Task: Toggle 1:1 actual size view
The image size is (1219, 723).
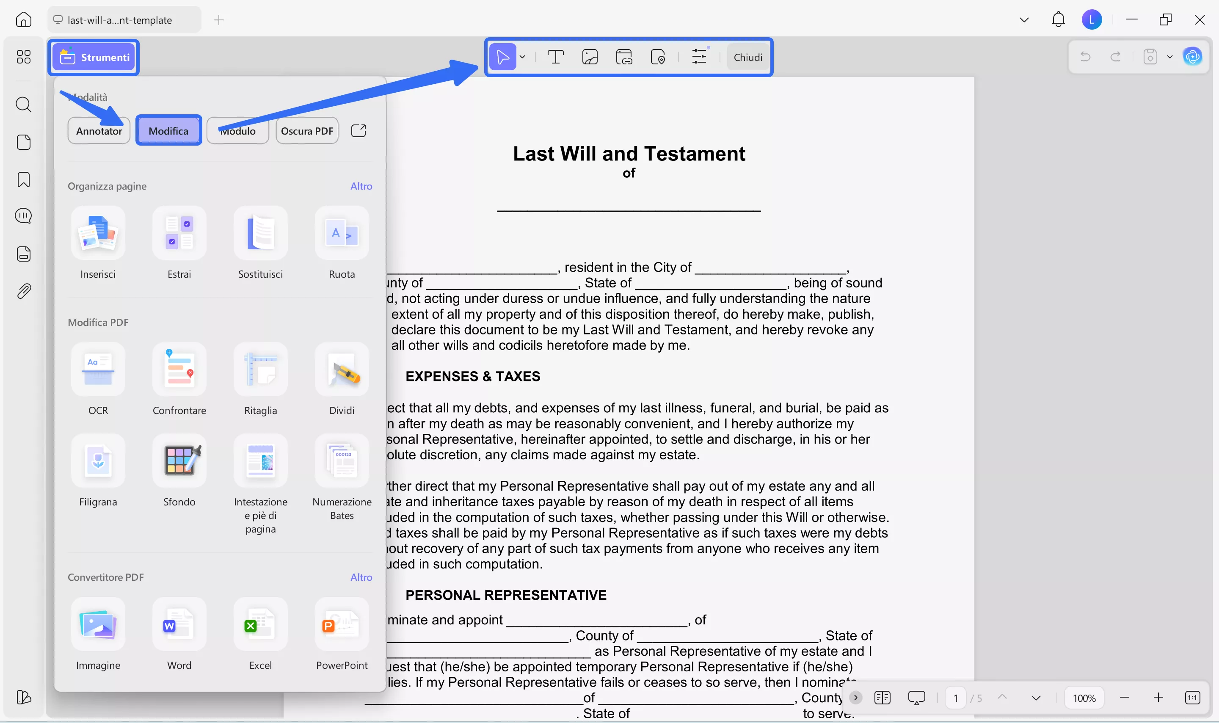Action: pos(1193,698)
